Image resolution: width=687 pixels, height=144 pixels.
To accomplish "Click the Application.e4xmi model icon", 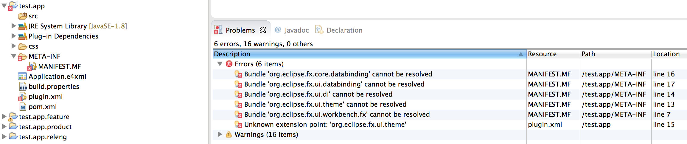I will point(22,76).
